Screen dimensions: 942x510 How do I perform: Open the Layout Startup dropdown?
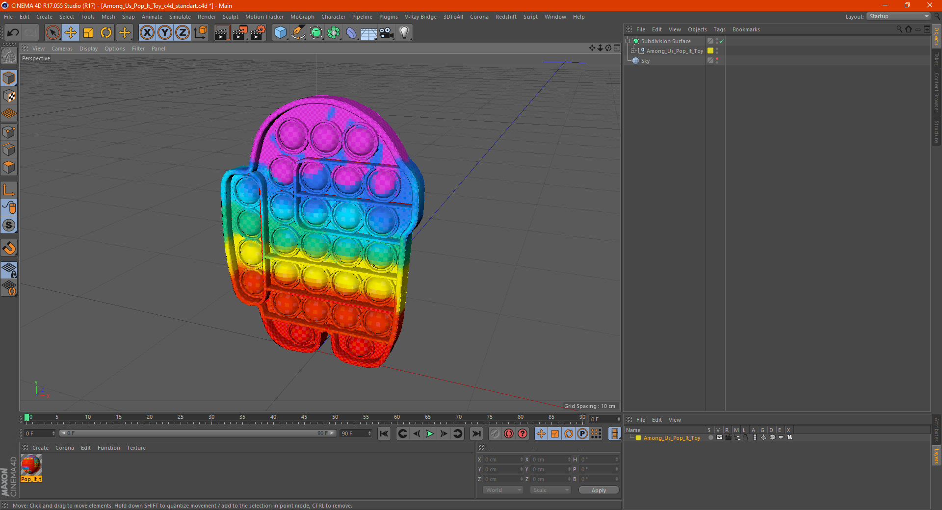(899, 16)
